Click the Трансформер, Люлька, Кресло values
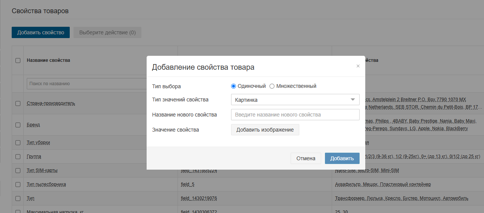This screenshot has width=484, height=213. pyautogui.click(x=402, y=198)
